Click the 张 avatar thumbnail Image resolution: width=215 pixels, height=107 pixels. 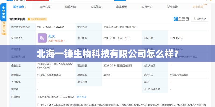tap(42, 38)
